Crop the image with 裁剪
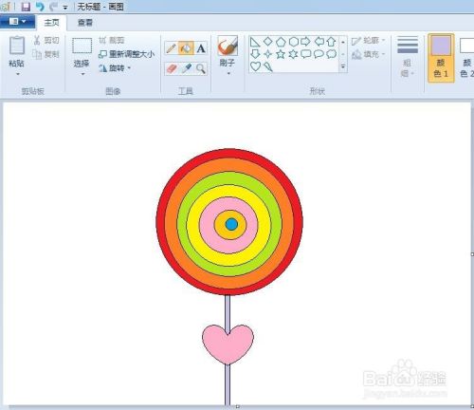The image size is (474, 410). [112, 40]
